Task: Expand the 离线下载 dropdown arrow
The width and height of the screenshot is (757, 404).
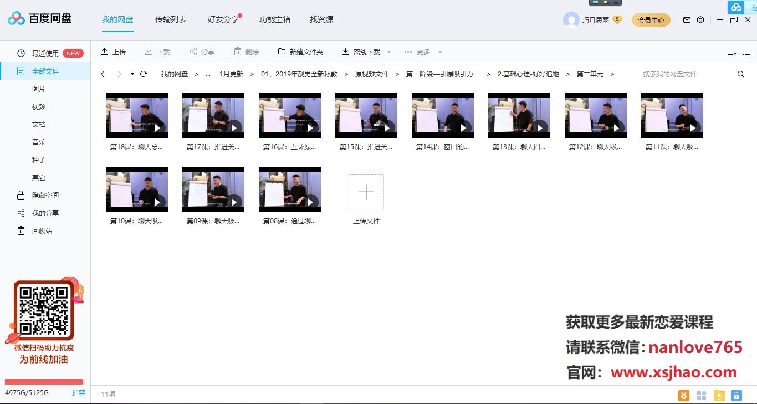Action: pos(389,52)
